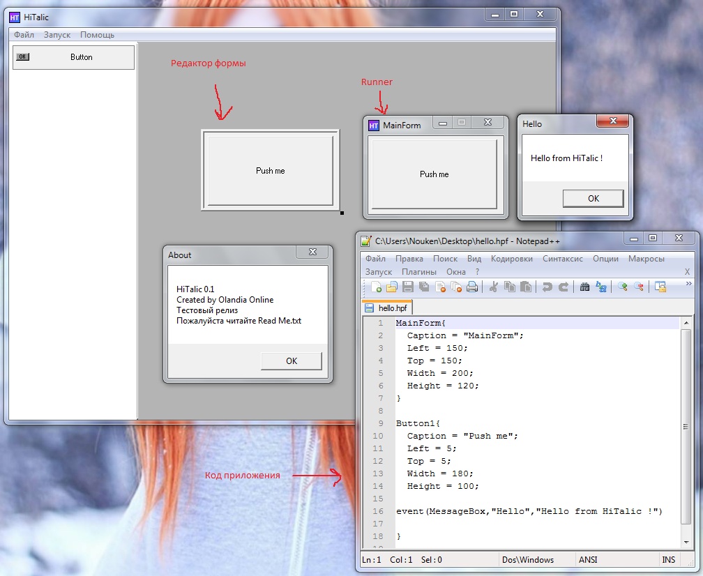The height and width of the screenshot is (576, 703).
Task: Select the Button component in HiTalic palette
Action: (73, 57)
